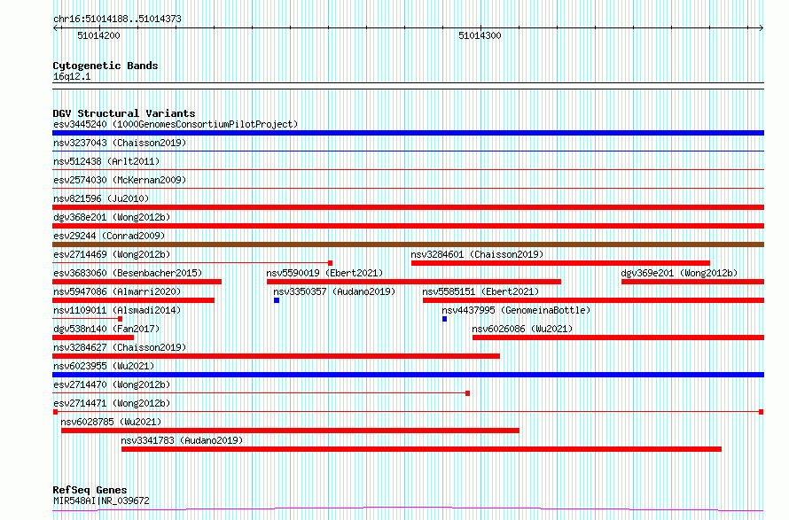This screenshot has width=789, height=520.
Task: Select the dgv538n140 (Fan2017) label
Action: (x=106, y=329)
